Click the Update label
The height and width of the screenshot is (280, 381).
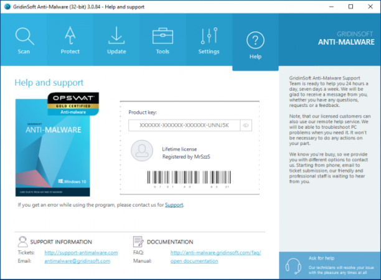pos(116,52)
